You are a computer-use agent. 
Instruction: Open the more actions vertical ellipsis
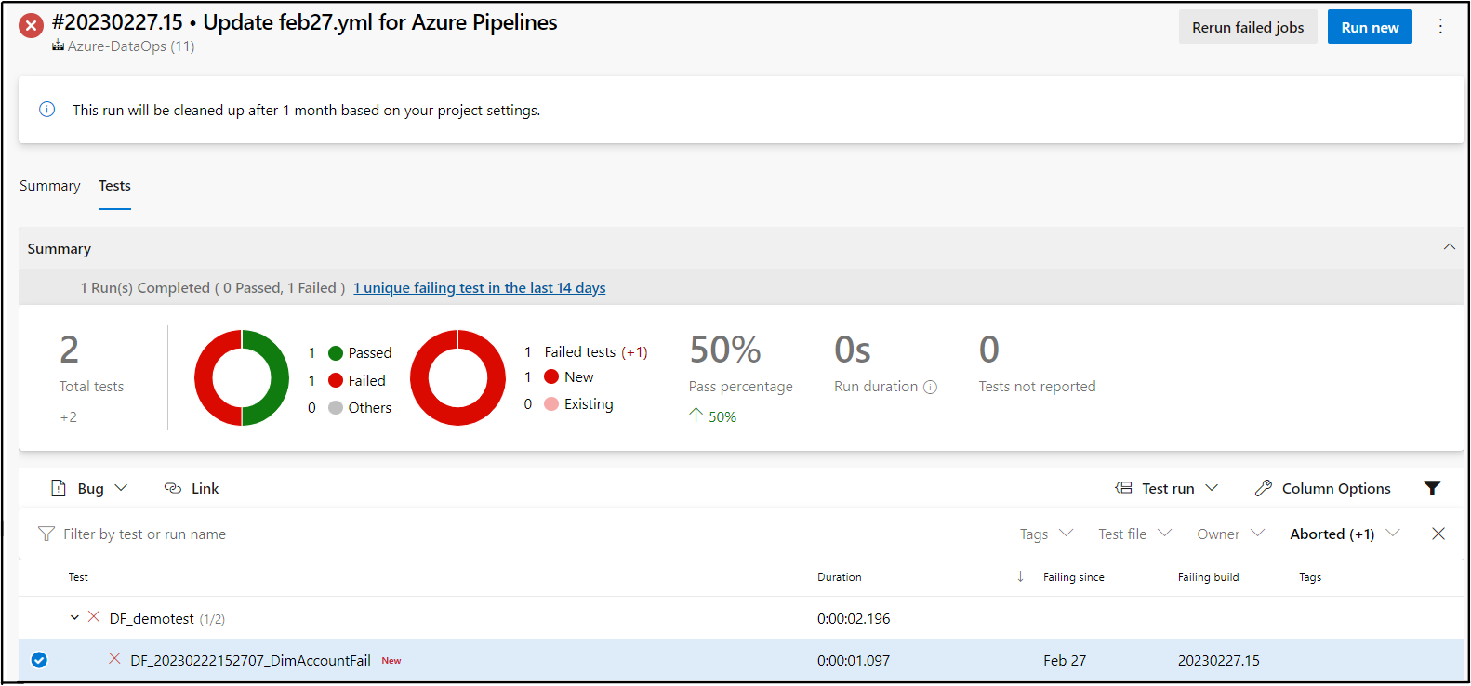1440,26
